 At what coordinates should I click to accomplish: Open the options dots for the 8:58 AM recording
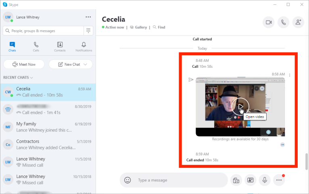point(290,75)
